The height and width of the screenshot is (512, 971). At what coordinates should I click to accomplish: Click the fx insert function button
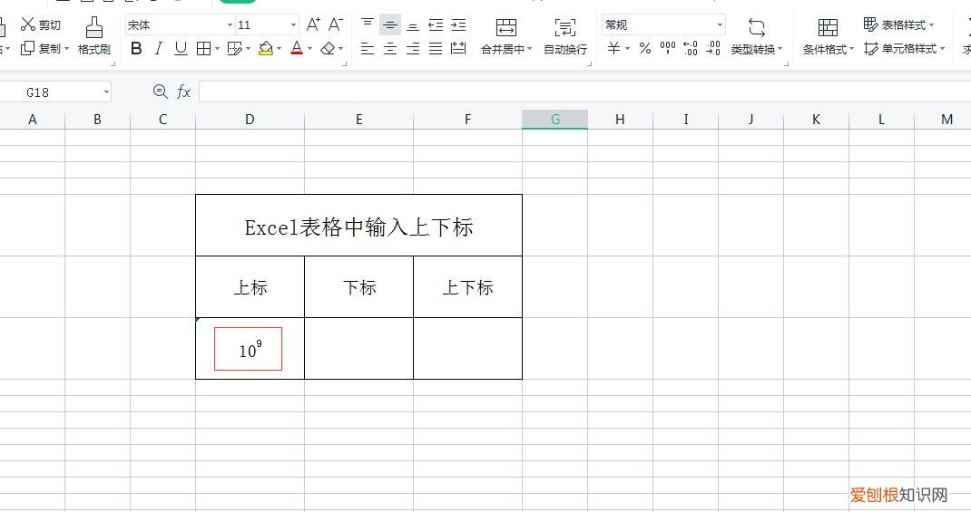(183, 92)
